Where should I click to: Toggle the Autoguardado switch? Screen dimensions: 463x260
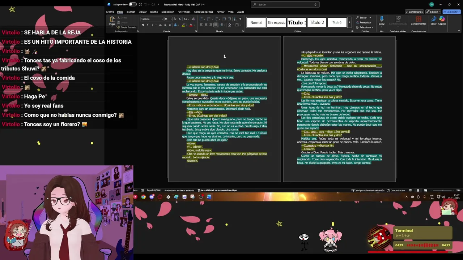[x=132, y=4]
